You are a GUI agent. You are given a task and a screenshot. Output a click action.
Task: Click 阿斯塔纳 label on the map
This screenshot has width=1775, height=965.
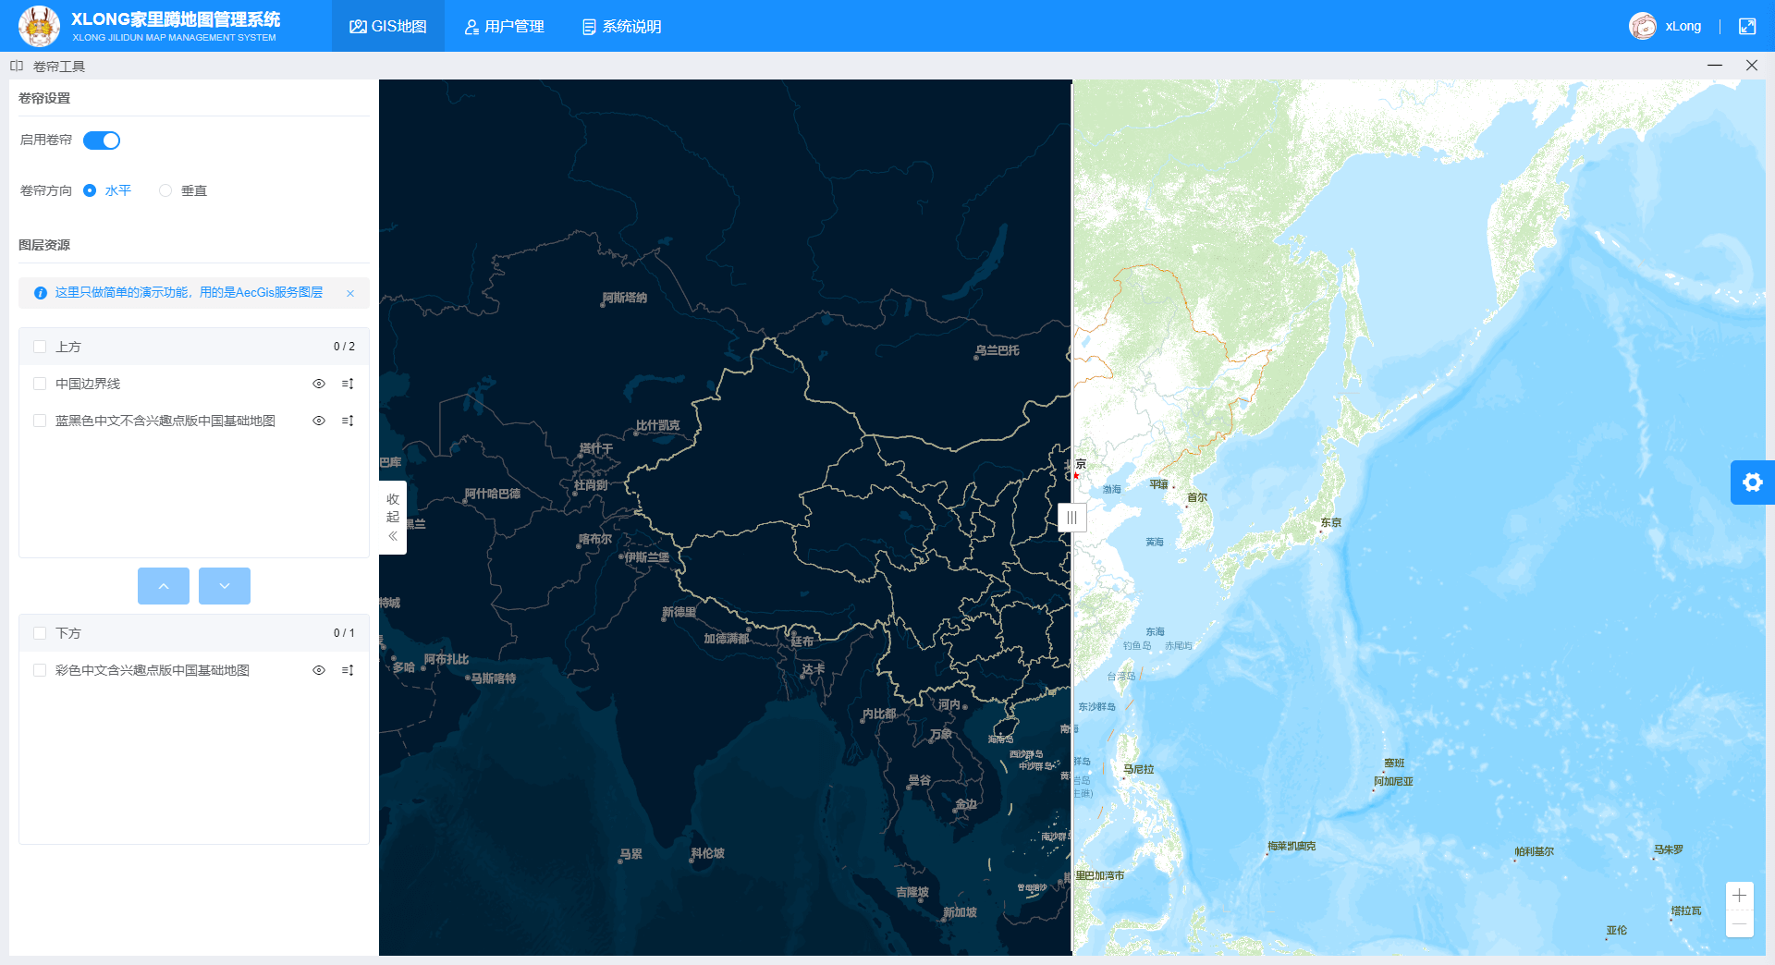click(625, 298)
